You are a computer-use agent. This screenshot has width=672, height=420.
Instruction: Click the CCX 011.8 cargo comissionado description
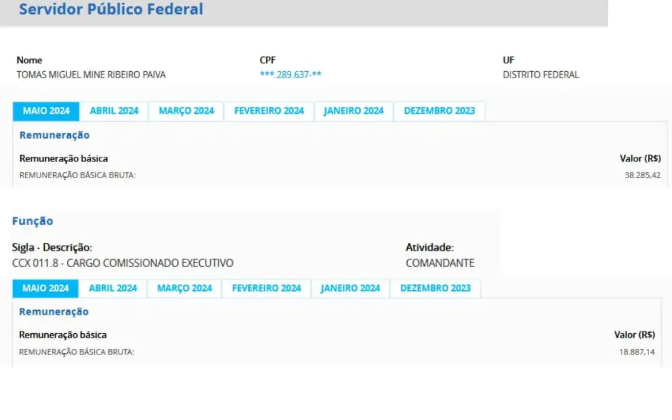[x=123, y=263]
